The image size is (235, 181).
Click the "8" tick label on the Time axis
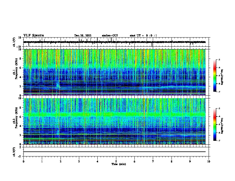(172, 161)
